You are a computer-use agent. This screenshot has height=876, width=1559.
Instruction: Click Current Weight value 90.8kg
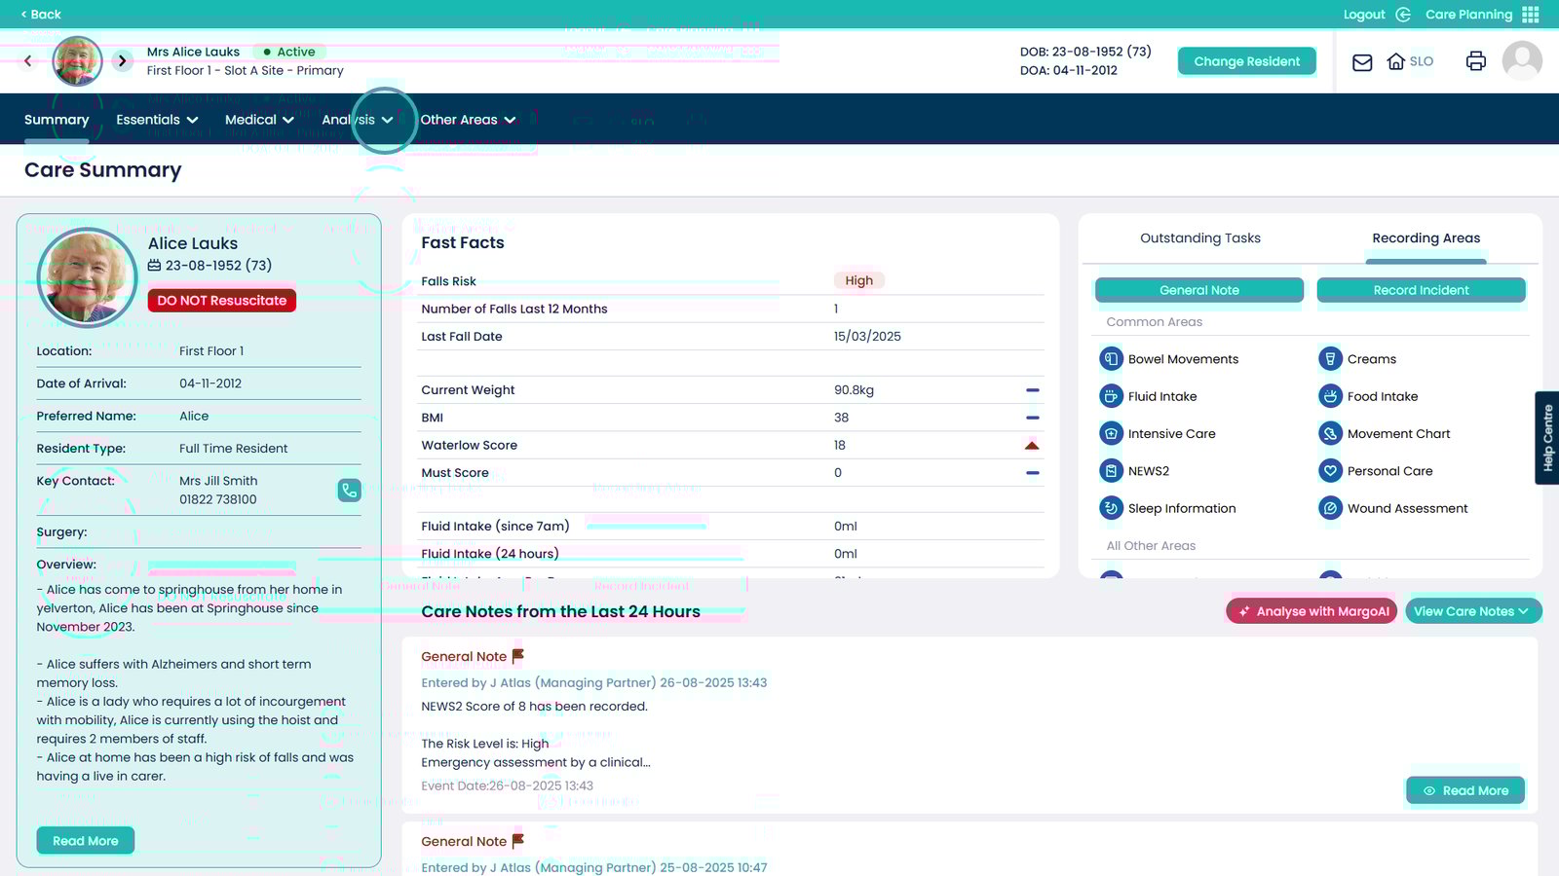[x=854, y=390]
